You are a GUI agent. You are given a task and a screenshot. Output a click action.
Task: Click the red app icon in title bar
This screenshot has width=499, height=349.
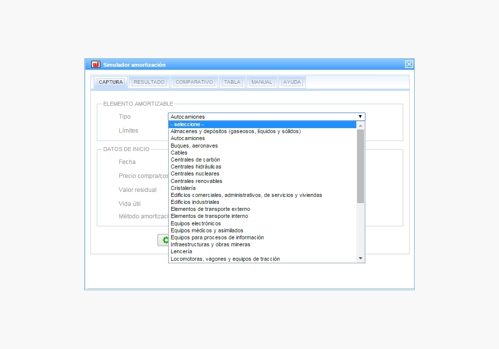pos(96,64)
